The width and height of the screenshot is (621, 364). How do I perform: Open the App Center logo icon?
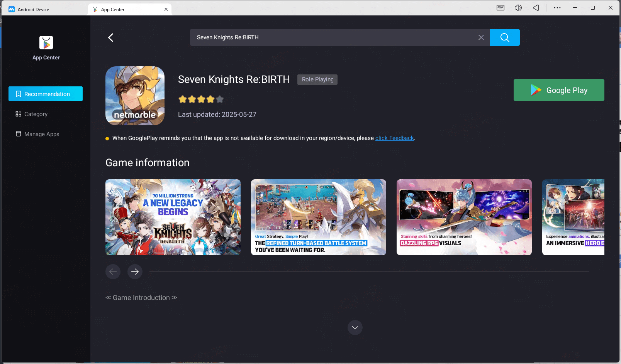[x=46, y=42]
